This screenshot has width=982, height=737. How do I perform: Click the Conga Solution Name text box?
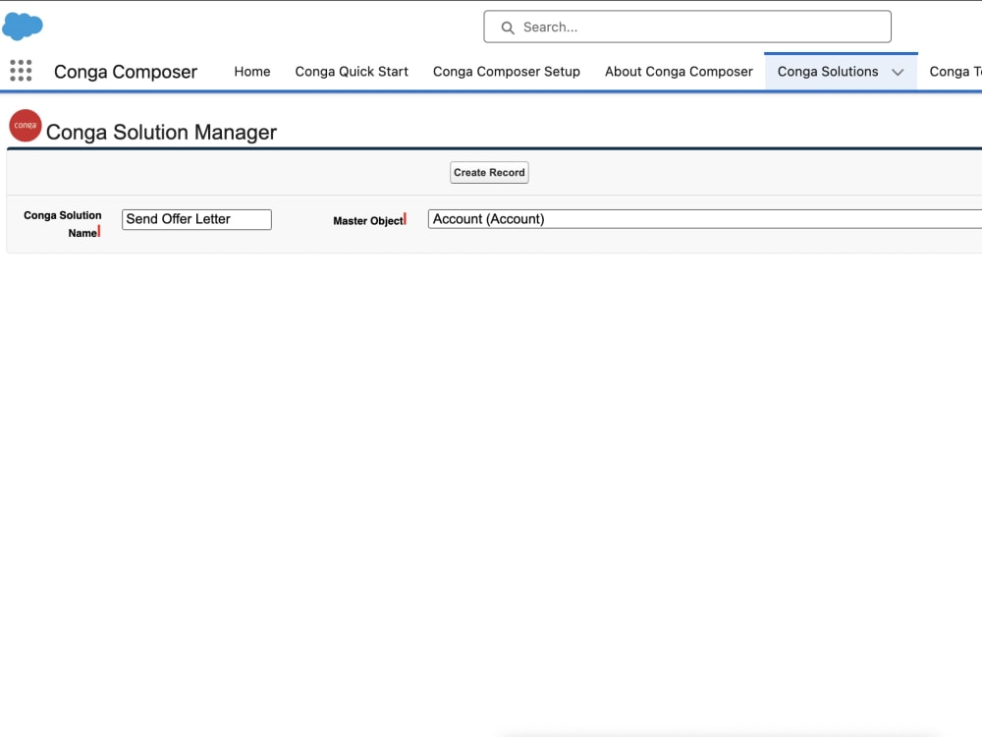pos(196,218)
